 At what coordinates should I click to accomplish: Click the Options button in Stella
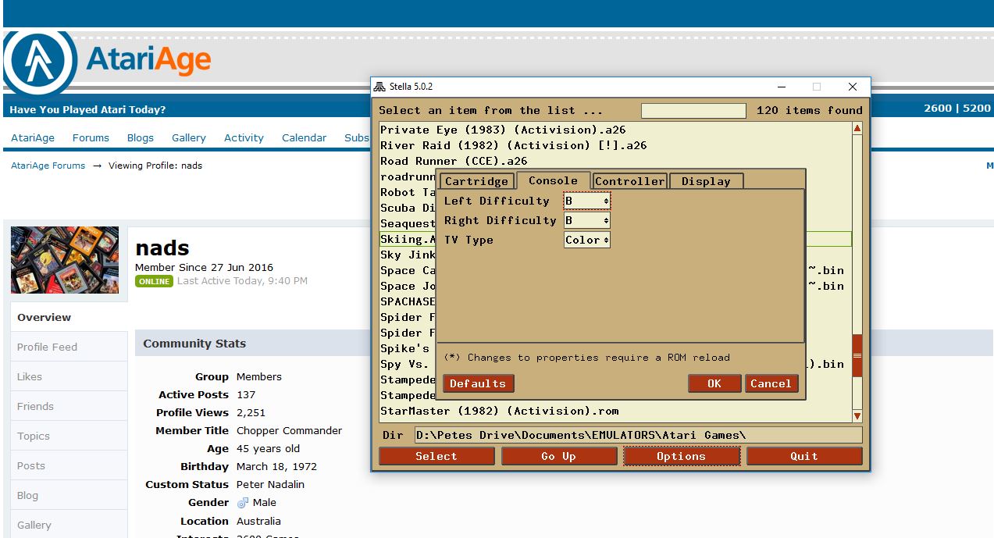(x=681, y=456)
